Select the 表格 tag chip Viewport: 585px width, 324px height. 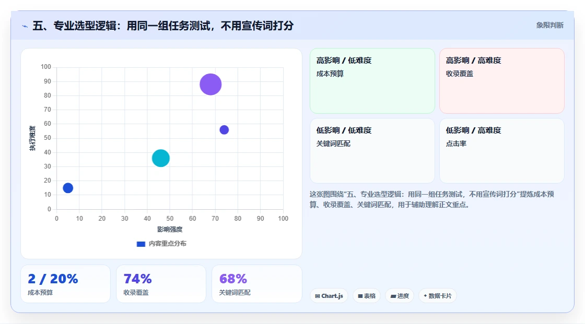coord(367,296)
